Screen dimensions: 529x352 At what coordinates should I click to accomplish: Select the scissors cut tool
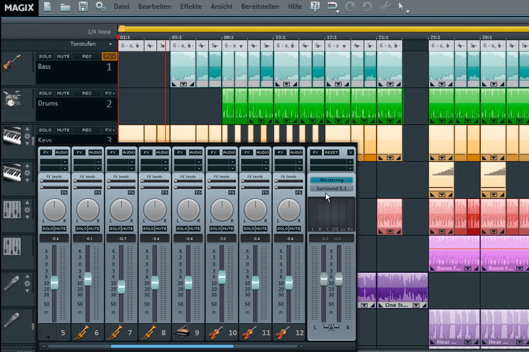(385, 7)
